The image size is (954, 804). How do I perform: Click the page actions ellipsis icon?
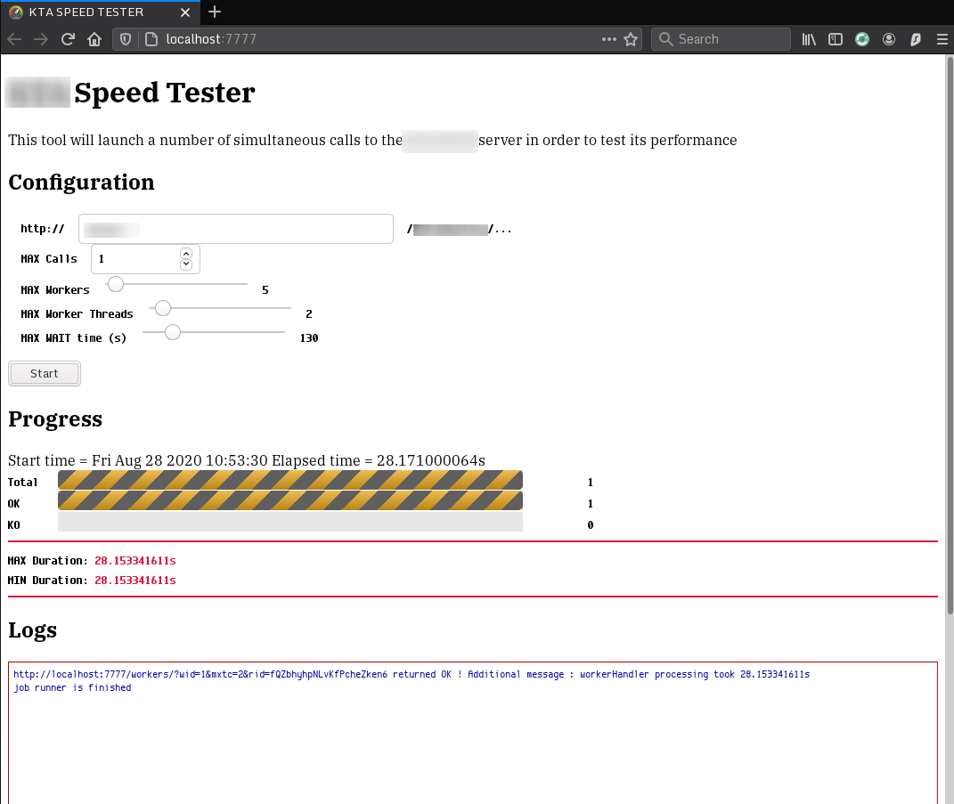608,39
